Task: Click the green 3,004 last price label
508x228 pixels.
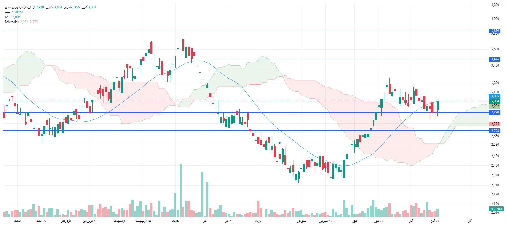Action: coord(495,101)
